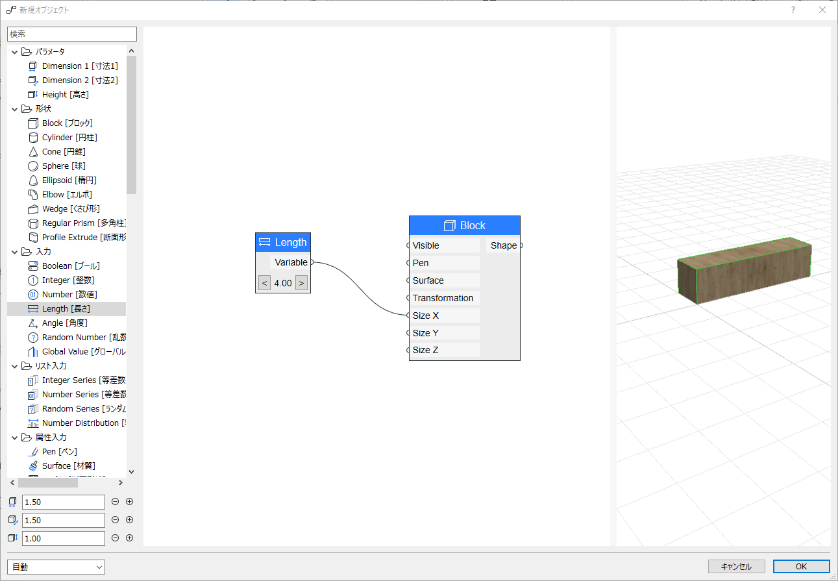This screenshot has height=581, width=838.
Task: Click the Global Value input icon
Action: (33, 352)
